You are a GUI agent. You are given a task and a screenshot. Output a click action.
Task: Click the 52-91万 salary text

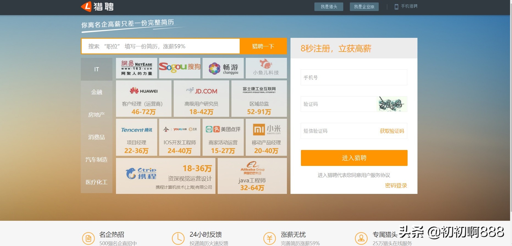point(259,112)
